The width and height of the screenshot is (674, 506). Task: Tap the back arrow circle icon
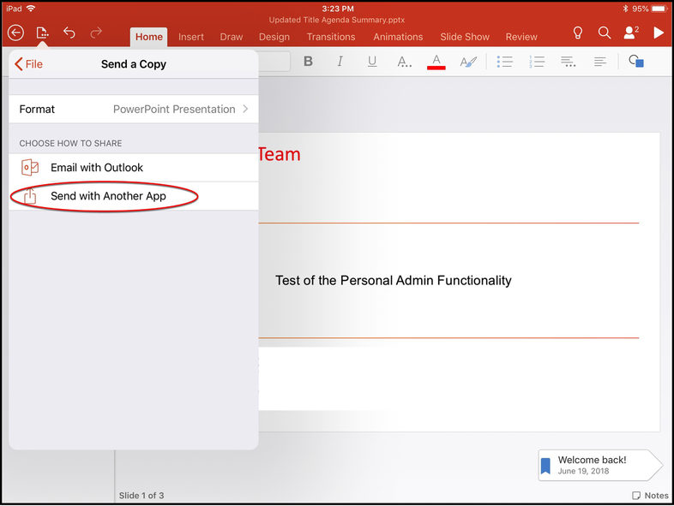tap(15, 33)
